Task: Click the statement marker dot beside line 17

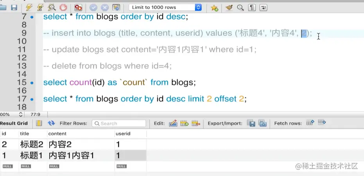Action: 32,99
